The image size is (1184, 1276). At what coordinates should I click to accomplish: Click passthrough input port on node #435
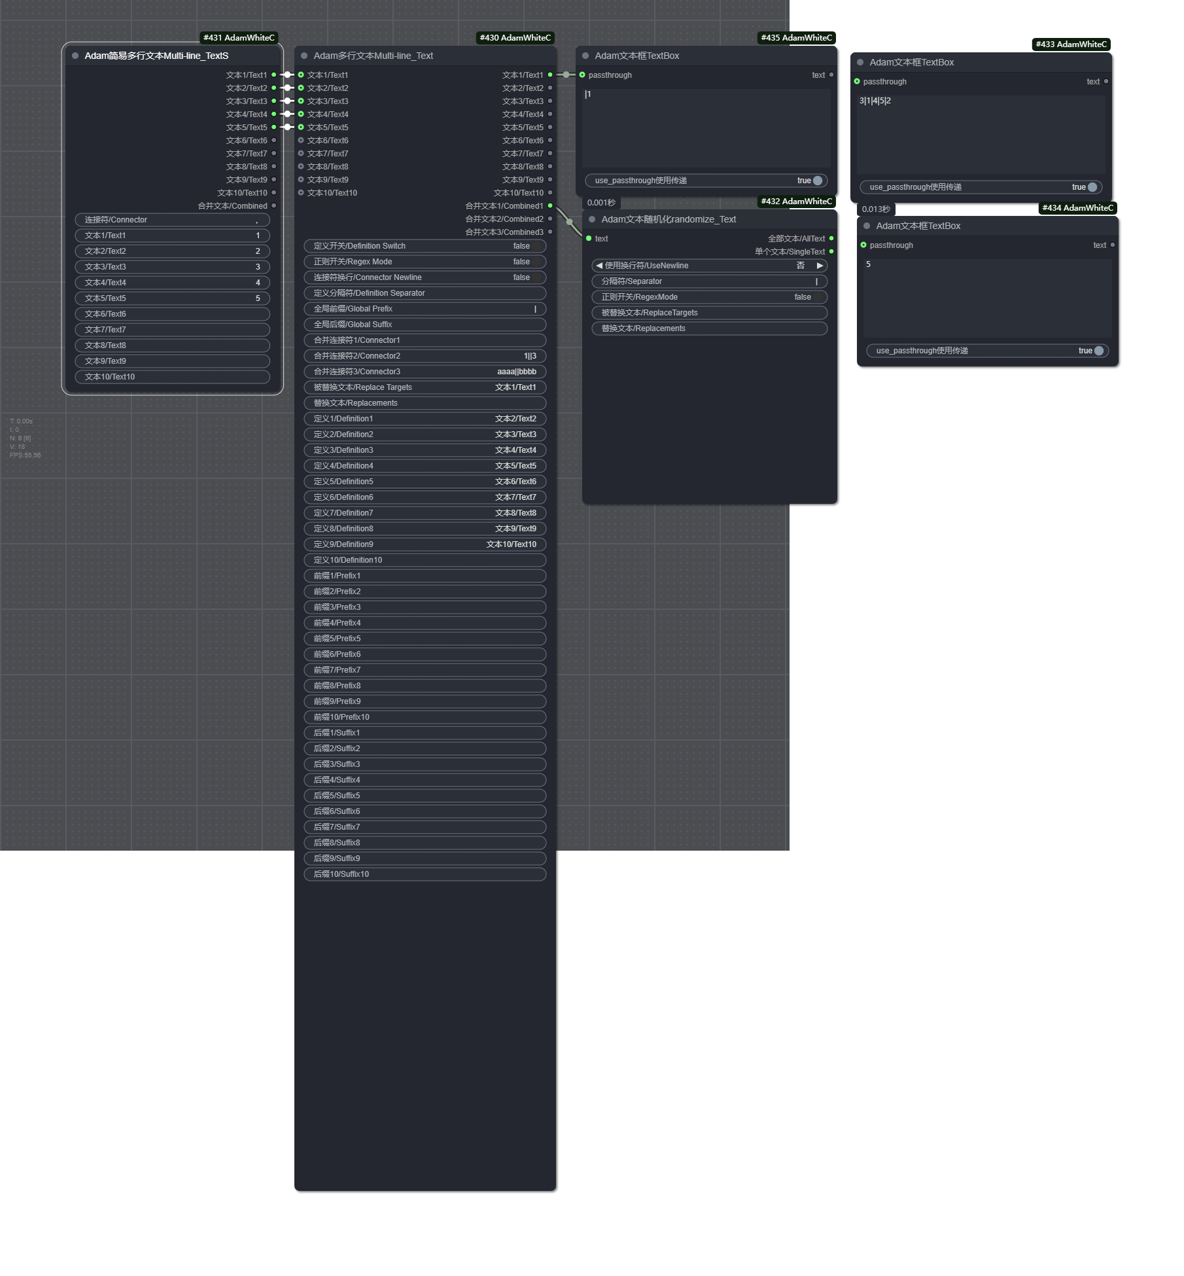[582, 75]
